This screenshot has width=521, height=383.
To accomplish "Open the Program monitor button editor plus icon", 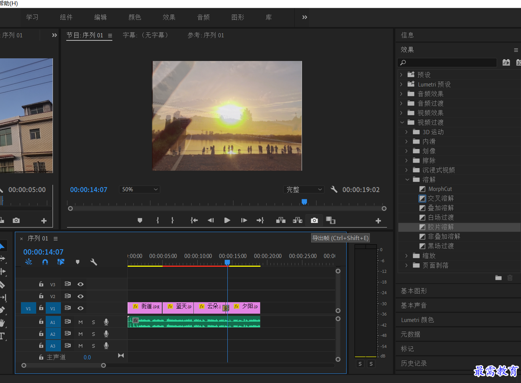I will click(378, 221).
